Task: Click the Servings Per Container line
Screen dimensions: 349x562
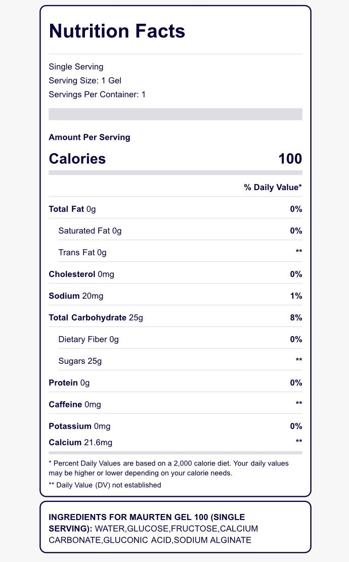Action: tap(97, 95)
